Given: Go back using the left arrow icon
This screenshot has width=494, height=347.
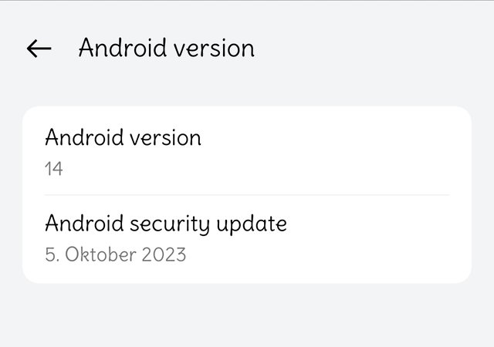Looking at the screenshot, I should tap(39, 49).
